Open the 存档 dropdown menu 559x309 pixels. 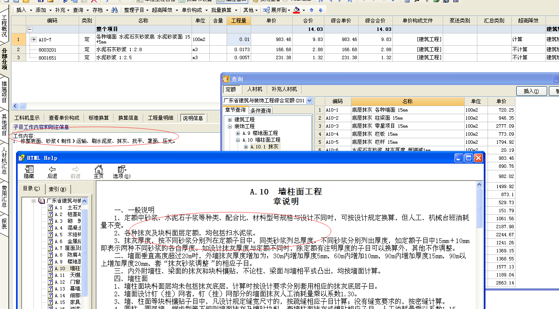(x=99, y=10)
